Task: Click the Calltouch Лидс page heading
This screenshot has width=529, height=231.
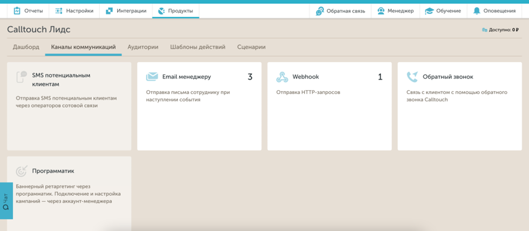Action: pos(39,30)
